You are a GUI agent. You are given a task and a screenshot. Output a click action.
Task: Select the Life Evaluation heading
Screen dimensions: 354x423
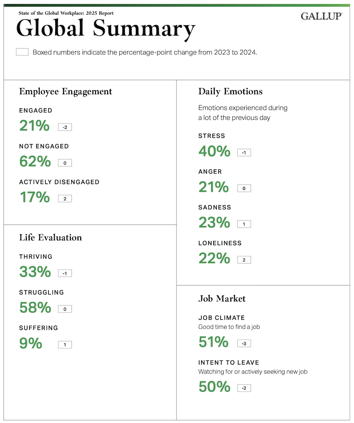50,238
